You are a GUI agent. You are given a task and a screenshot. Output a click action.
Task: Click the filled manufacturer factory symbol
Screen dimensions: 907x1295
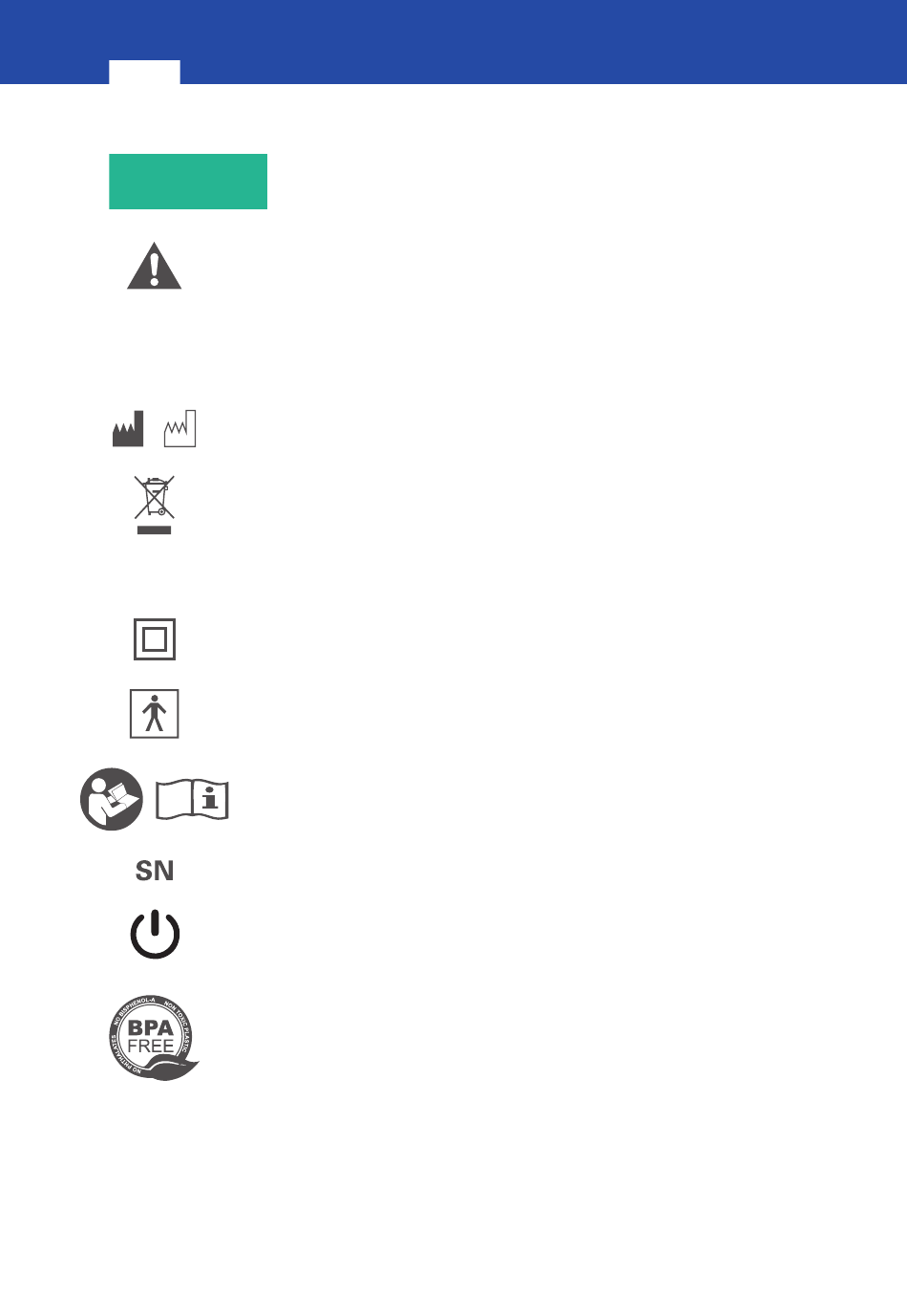[x=128, y=429]
